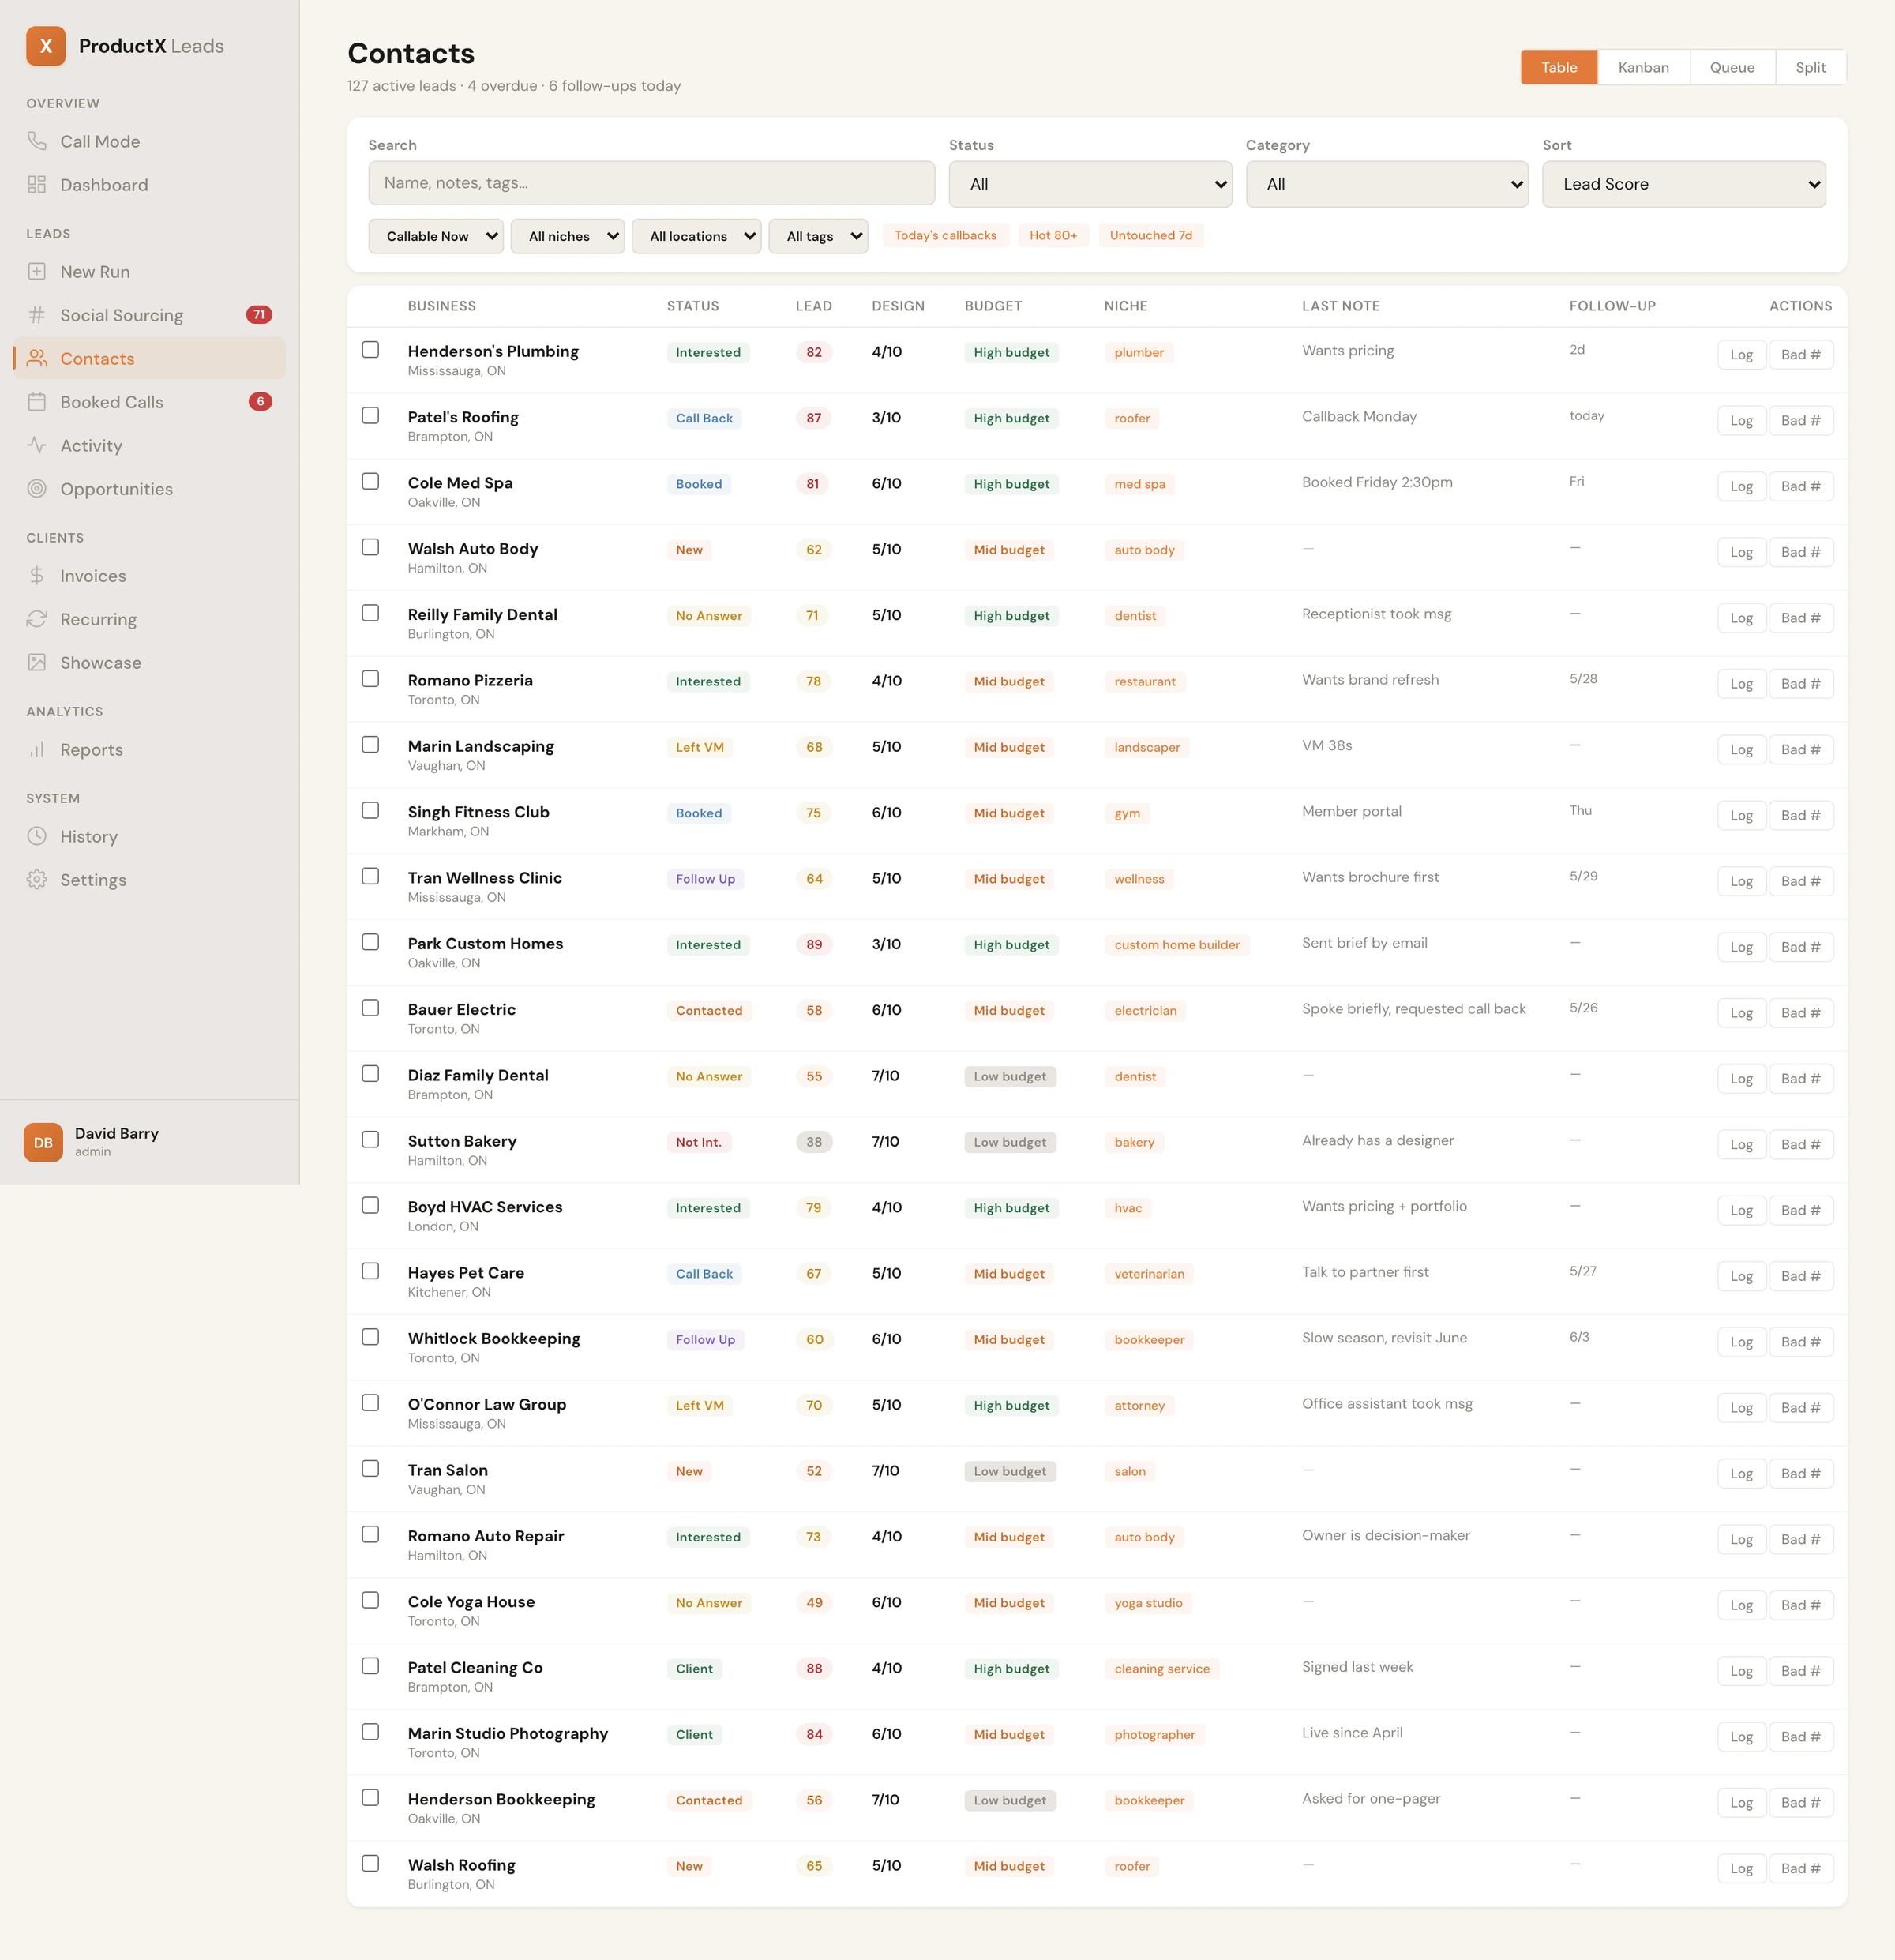Click Log for Tran Wellness Clinic
This screenshot has width=1895, height=1960.
coord(1741,881)
